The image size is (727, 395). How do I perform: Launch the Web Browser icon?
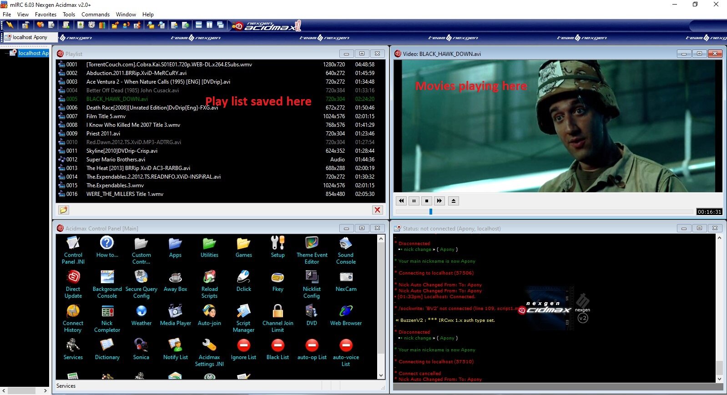tap(346, 312)
